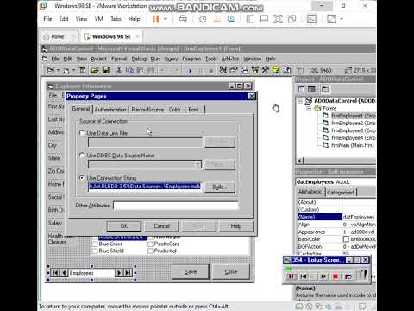Switch to Categorized properties tab
Viewport: 414px width, 311px height.
point(341,192)
